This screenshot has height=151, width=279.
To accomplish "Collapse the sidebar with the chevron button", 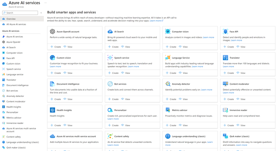I will pos(41,13).
